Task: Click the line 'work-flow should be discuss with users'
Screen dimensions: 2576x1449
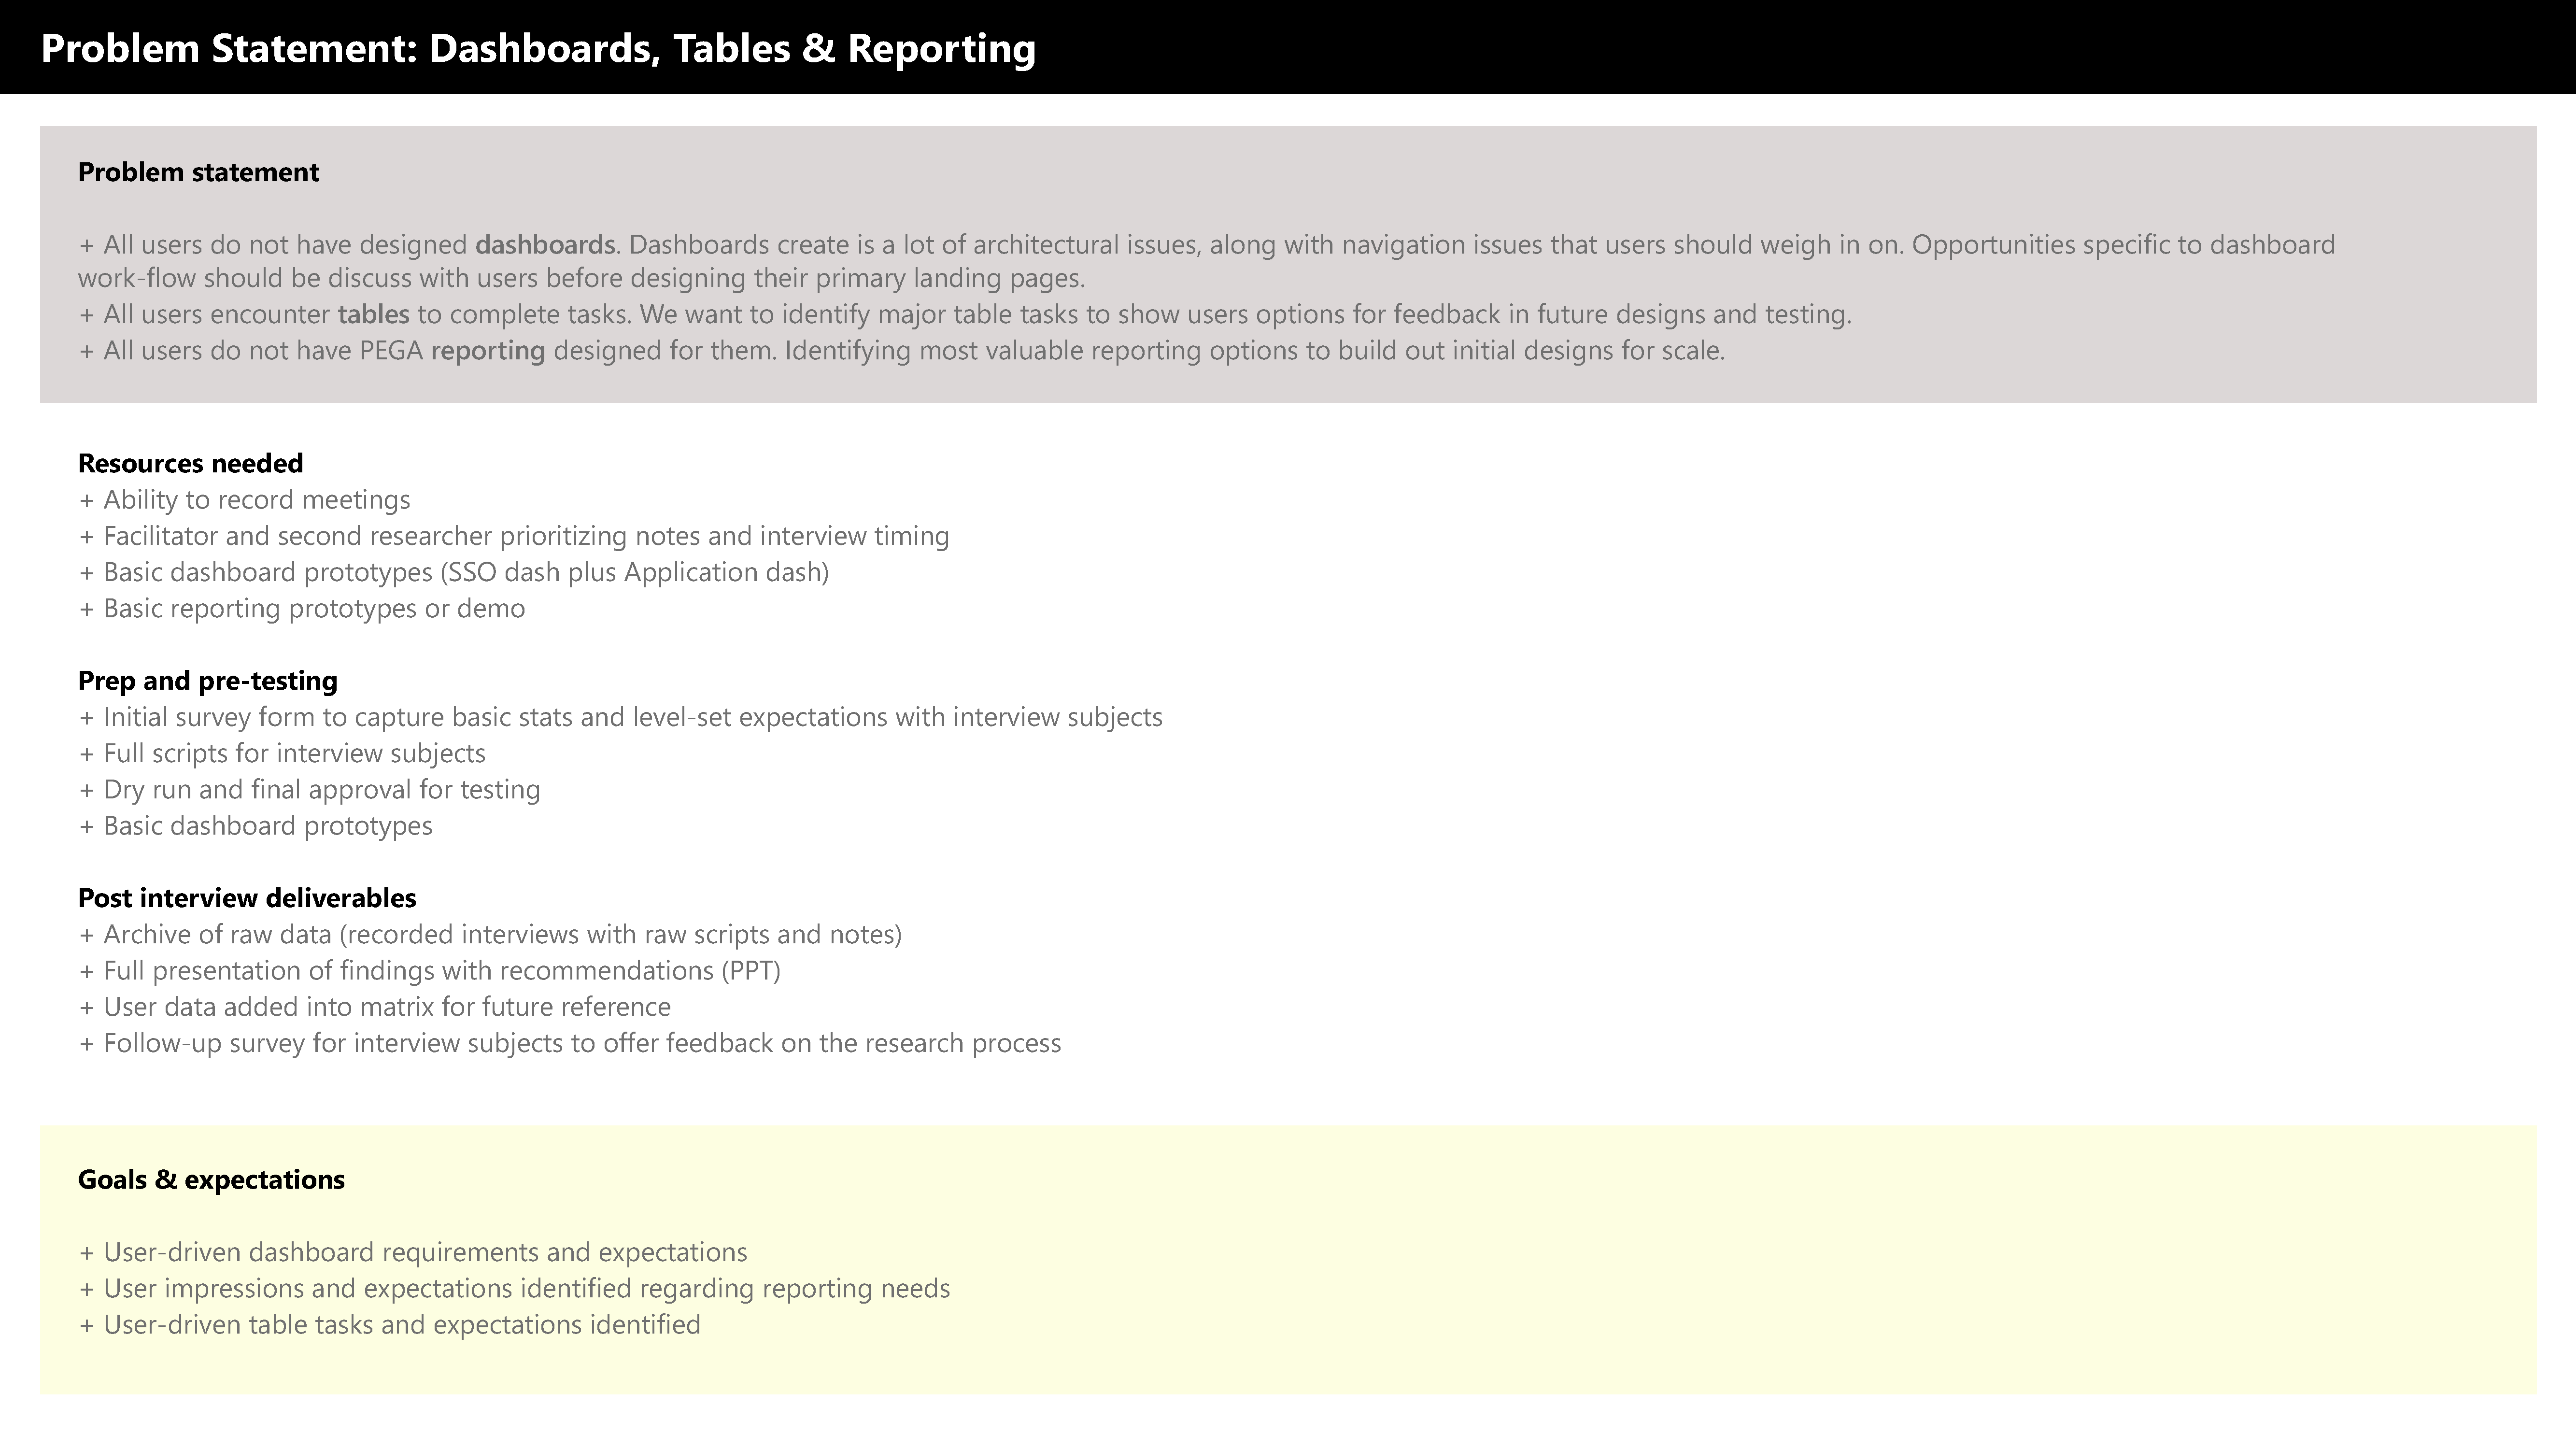Action: tap(581, 278)
